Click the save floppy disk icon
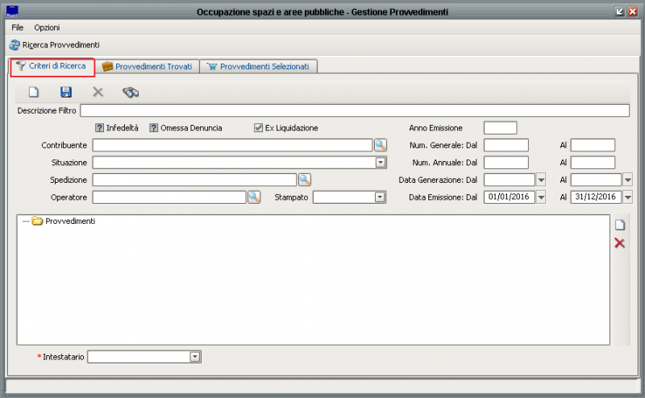645x398 pixels. [66, 92]
